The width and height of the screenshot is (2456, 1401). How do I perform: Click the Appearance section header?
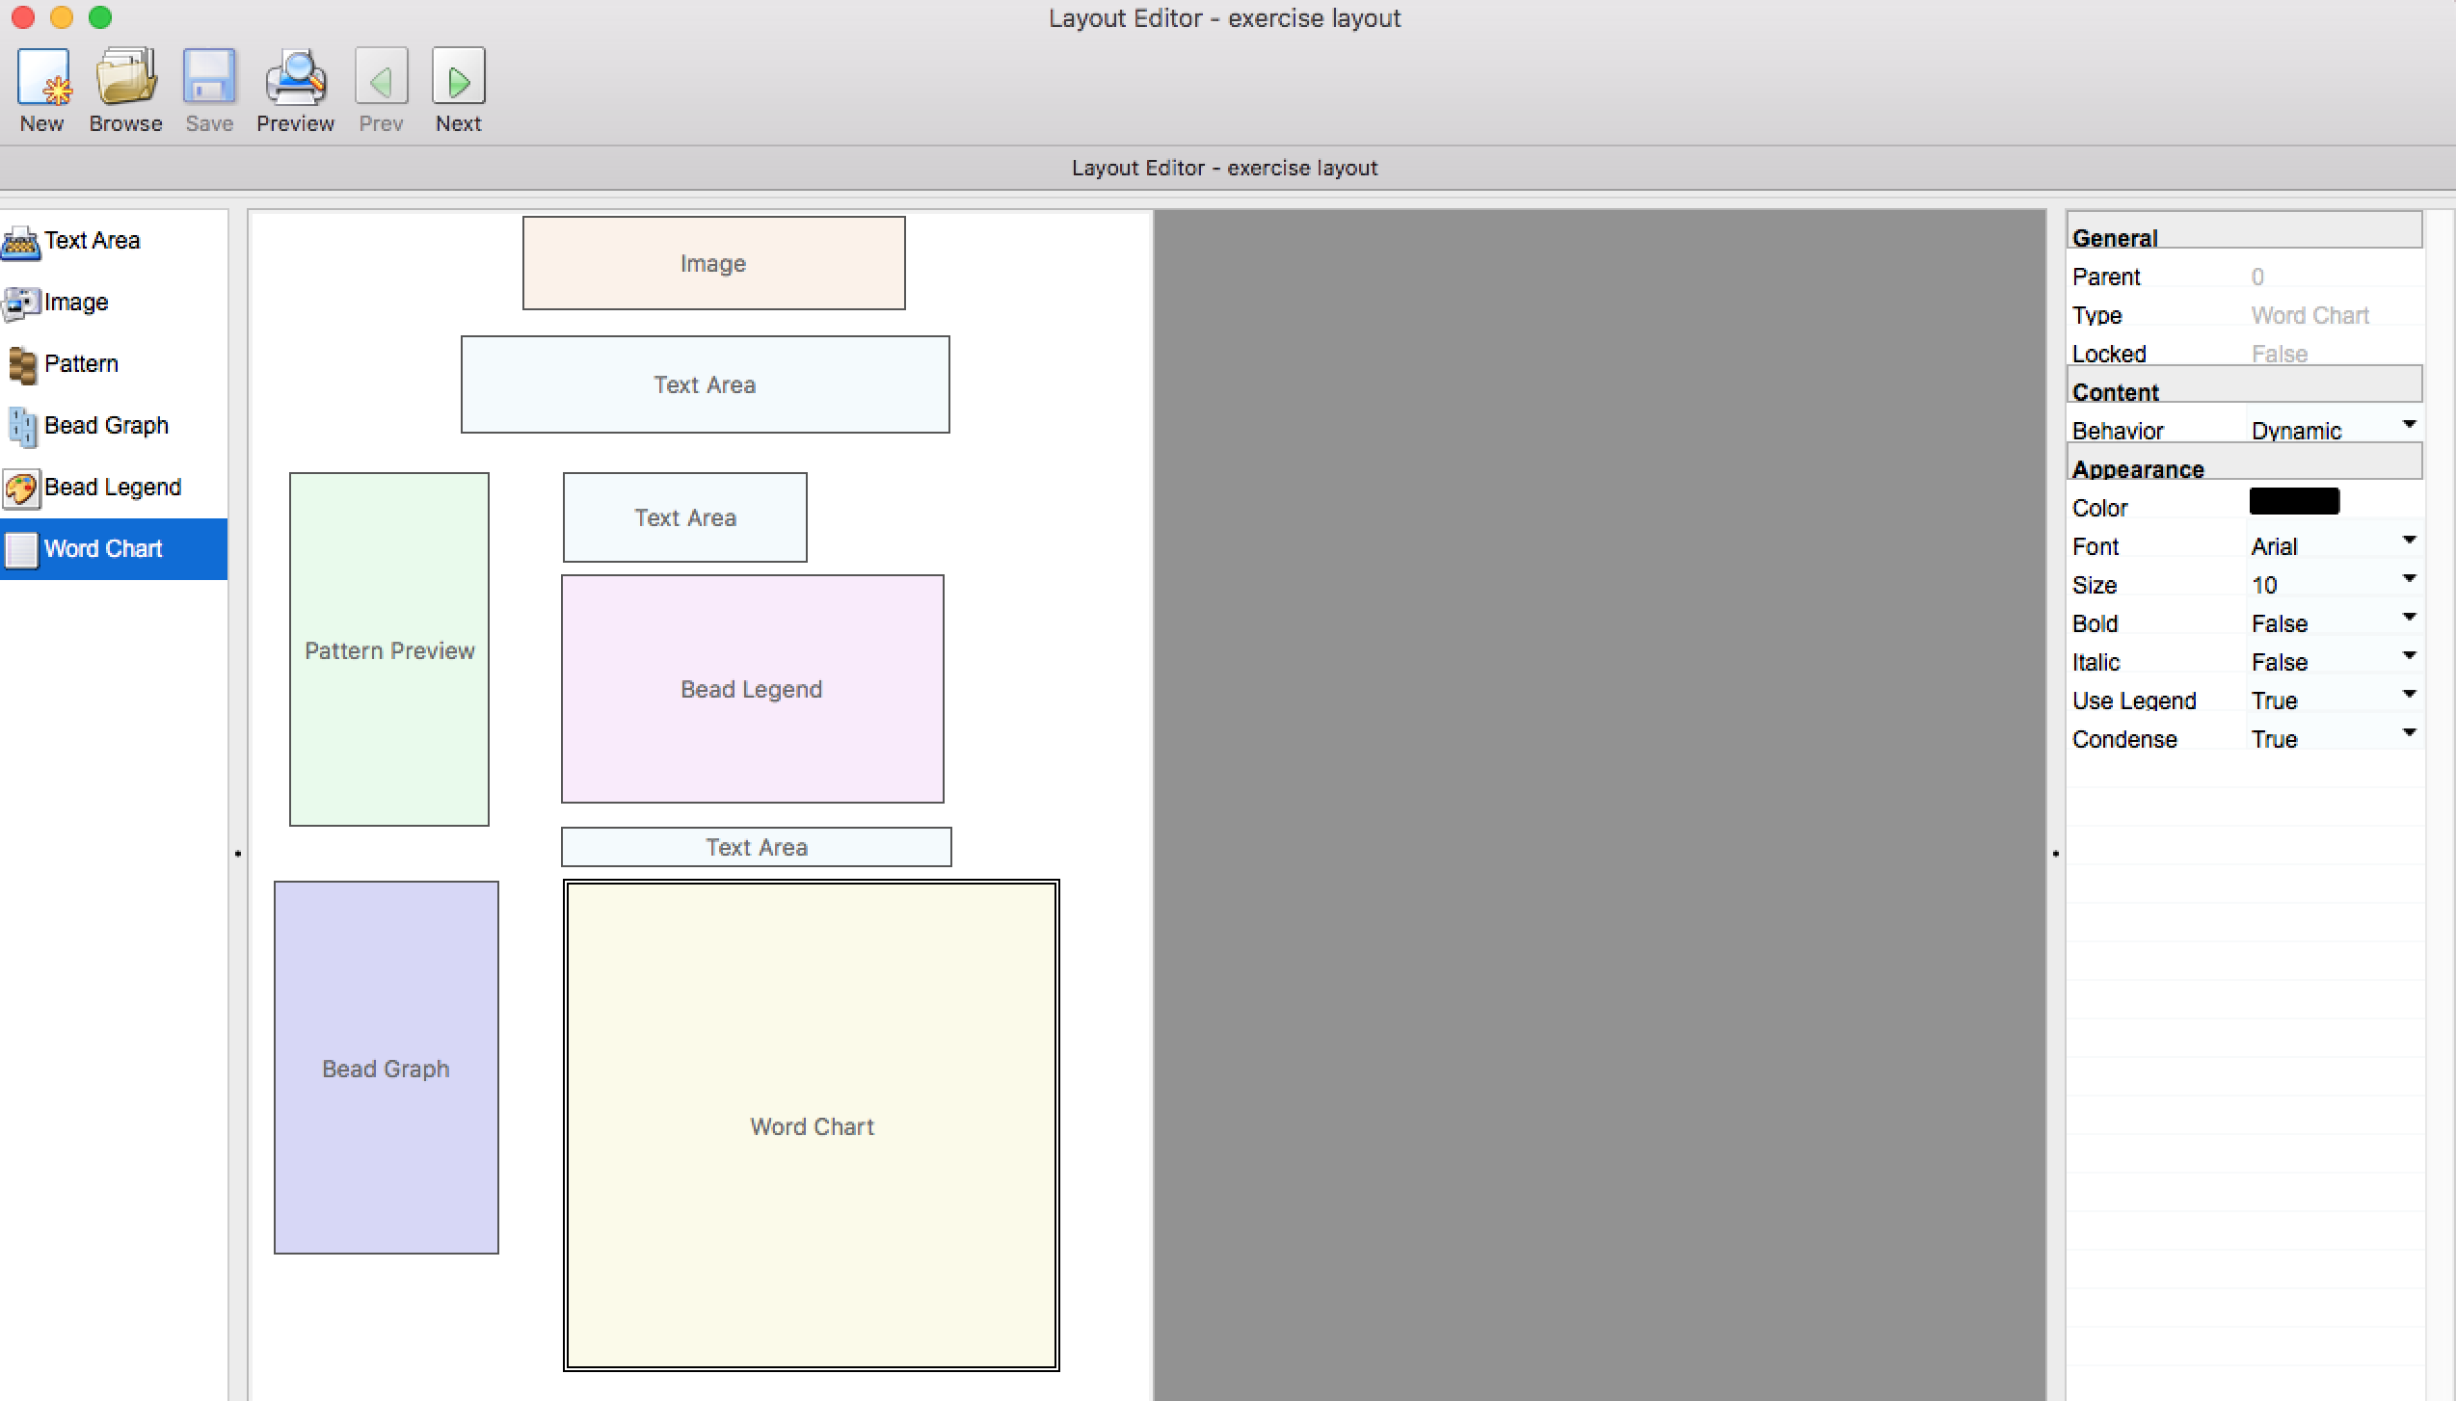click(x=2244, y=462)
